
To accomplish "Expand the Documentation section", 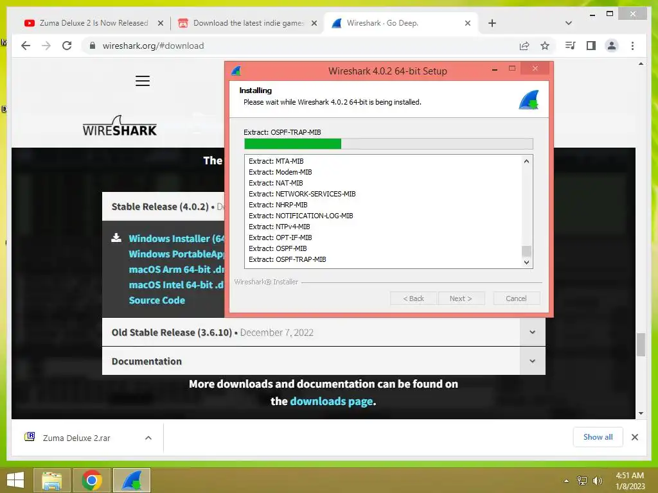I will [x=324, y=361].
